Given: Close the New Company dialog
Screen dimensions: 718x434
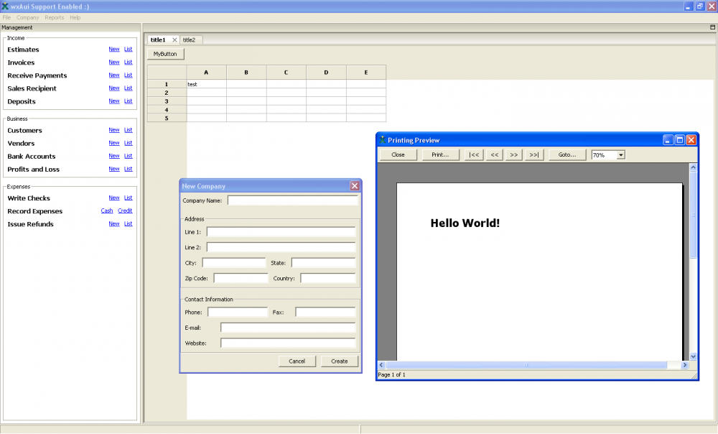Looking at the screenshot, I should click(x=355, y=185).
